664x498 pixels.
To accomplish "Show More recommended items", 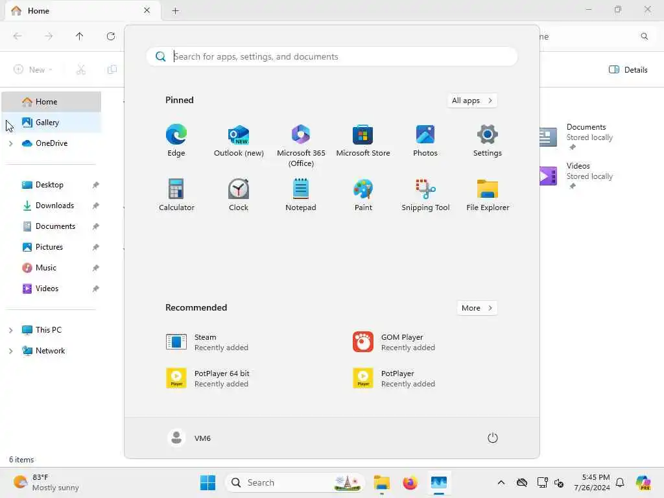I will click(477, 308).
